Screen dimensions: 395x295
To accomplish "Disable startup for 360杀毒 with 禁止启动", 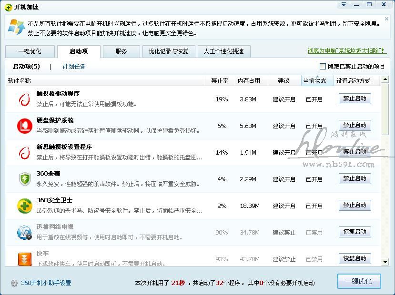I will coord(354,178).
